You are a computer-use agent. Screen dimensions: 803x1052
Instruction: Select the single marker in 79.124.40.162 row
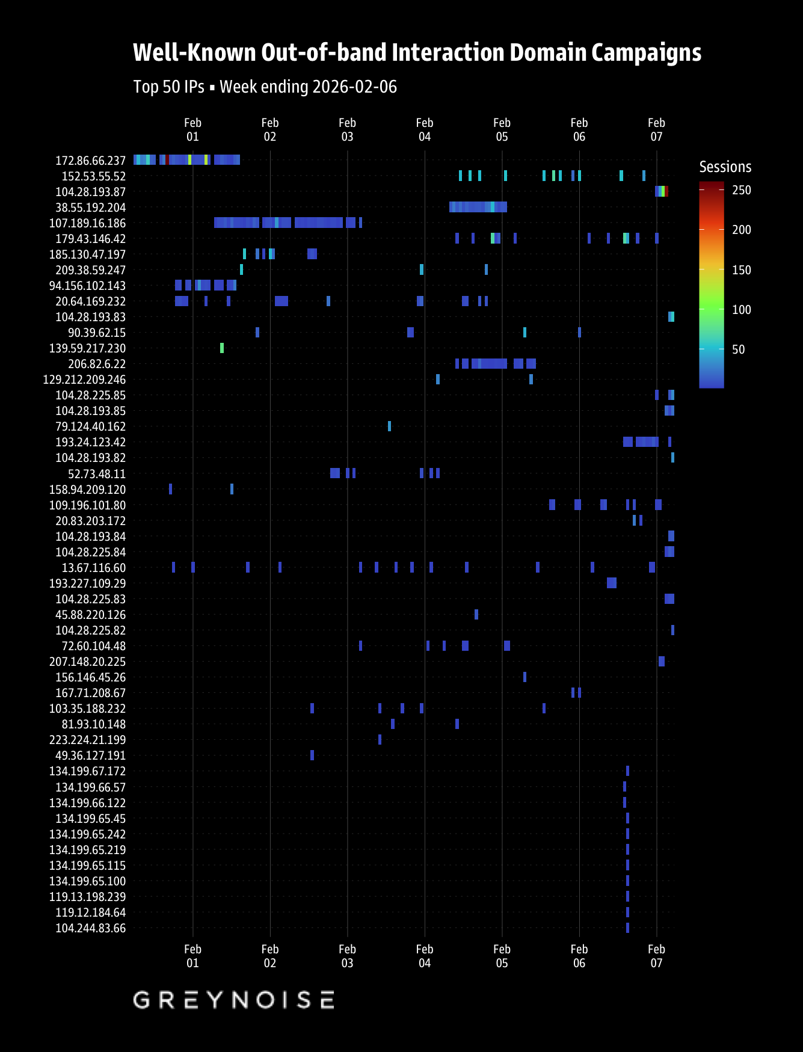click(389, 426)
